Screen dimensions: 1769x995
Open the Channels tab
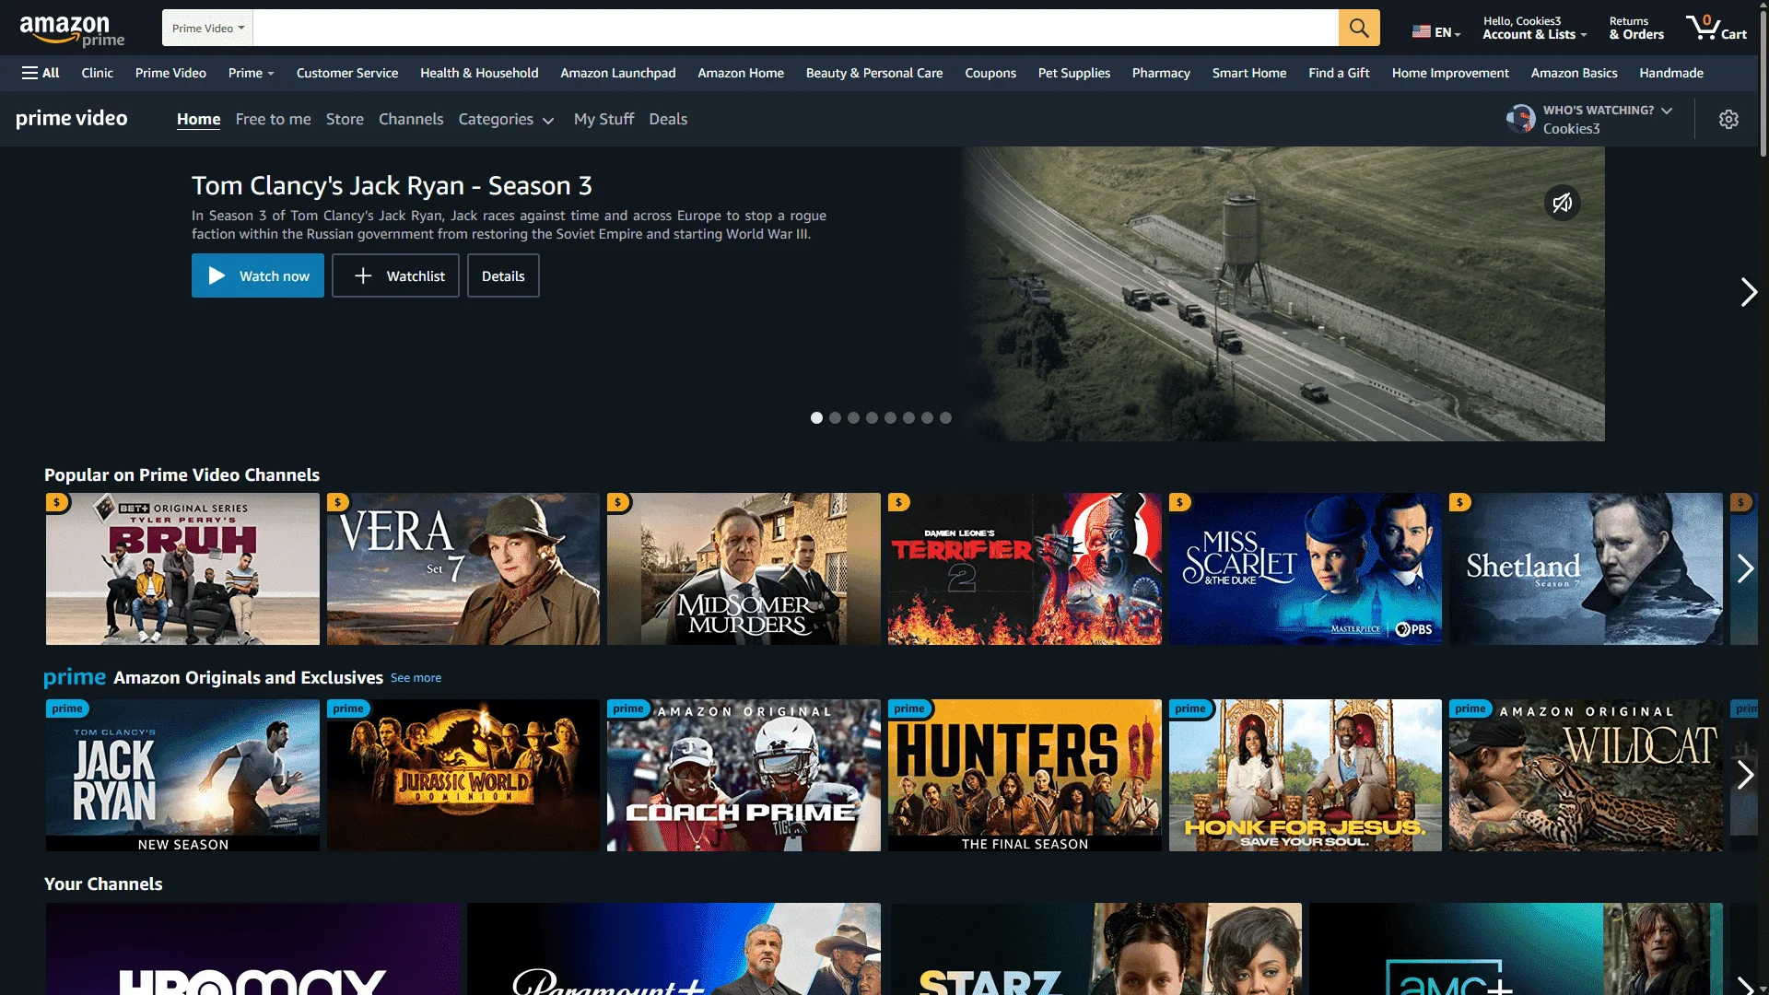[411, 119]
